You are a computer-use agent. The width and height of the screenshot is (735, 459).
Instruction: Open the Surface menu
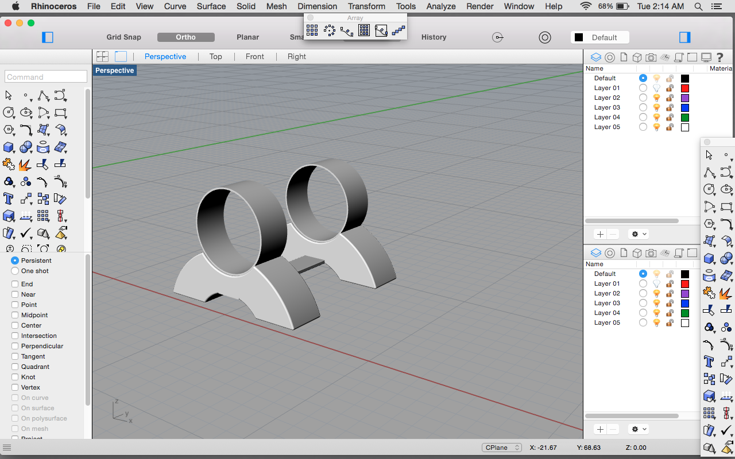click(211, 6)
